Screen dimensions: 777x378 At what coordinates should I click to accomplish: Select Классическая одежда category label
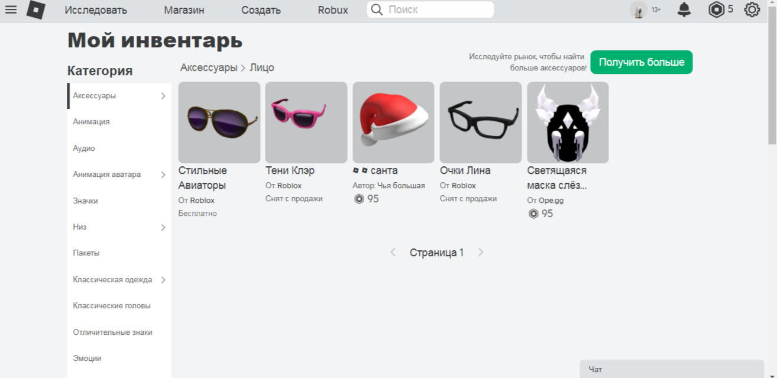(112, 280)
